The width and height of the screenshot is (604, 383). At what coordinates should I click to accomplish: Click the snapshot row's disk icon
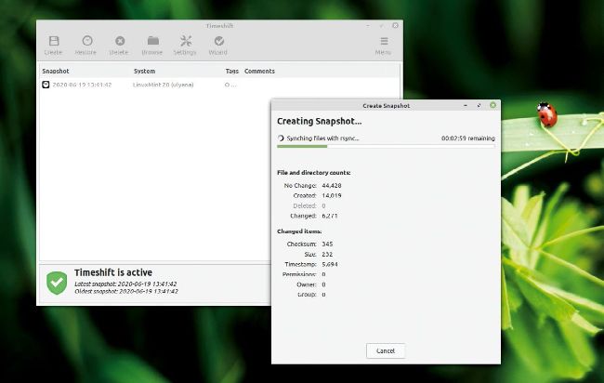point(46,85)
